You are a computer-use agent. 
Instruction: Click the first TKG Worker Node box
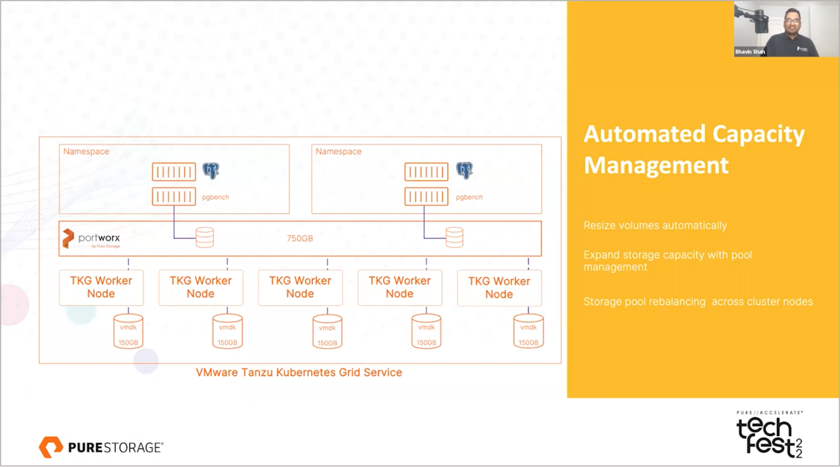coord(101,287)
